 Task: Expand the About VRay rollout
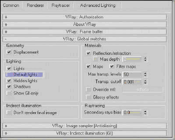(x=85, y=24)
